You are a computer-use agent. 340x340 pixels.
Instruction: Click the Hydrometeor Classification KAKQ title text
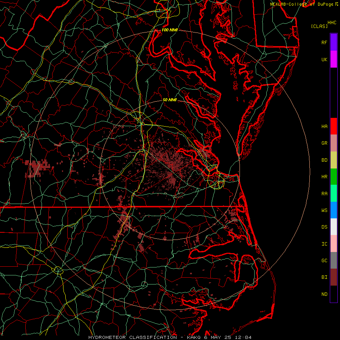click(170, 337)
